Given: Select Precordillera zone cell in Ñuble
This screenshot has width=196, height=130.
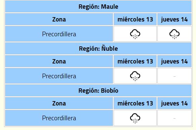Looking at the screenshot, I should pos(59,76).
